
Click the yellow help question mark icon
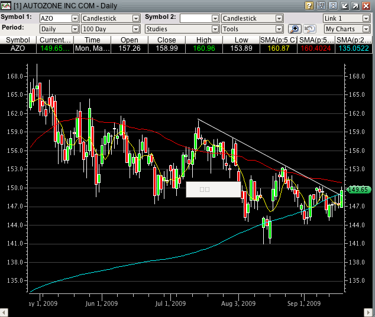coord(309,5)
